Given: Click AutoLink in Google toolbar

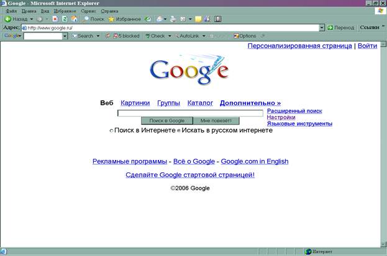Looking at the screenshot, I should pos(187,36).
